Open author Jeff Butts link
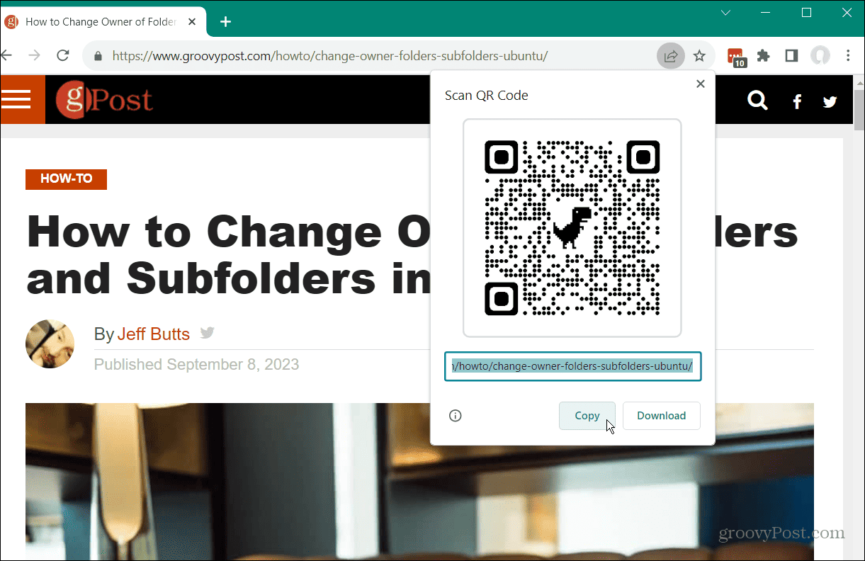The width and height of the screenshot is (865, 561). coord(154,334)
